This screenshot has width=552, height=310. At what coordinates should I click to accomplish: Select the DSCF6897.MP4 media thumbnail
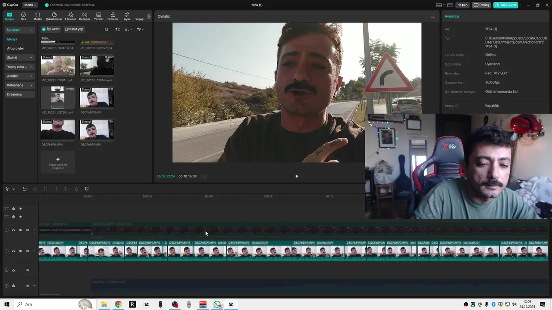pyautogui.click(x=97, y=97)
